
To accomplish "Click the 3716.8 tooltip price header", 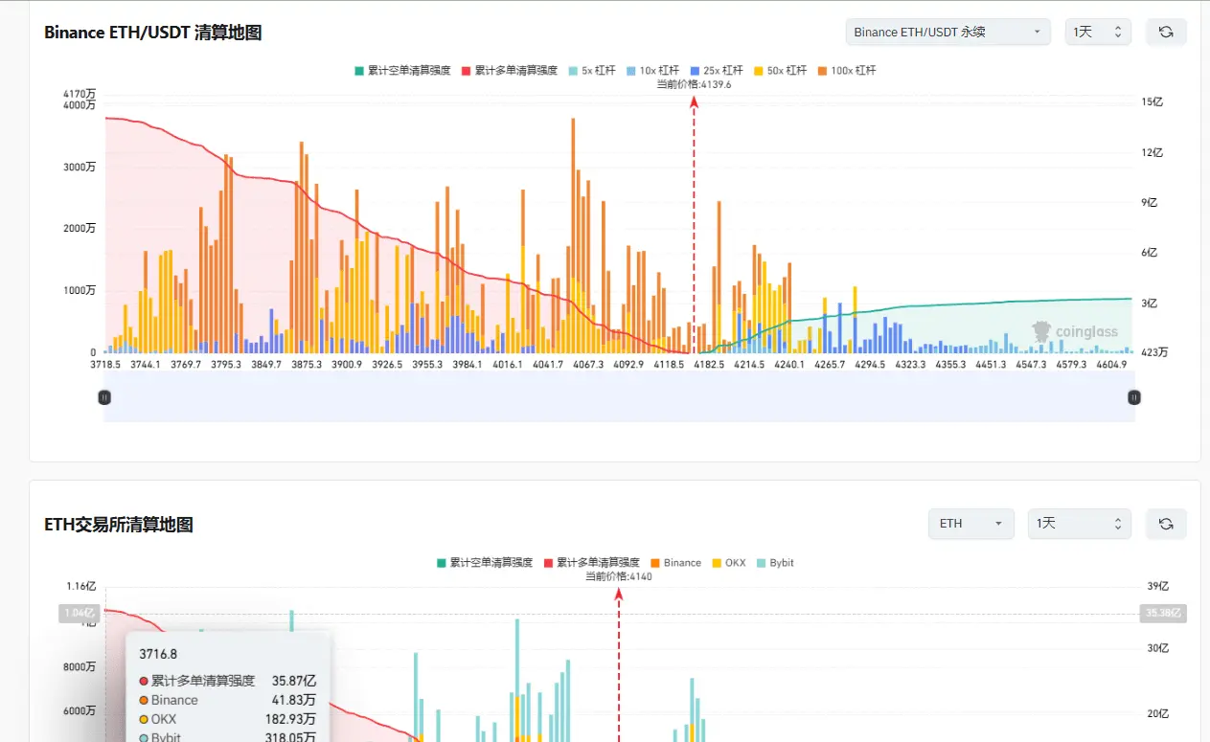I will coord(158,655).
